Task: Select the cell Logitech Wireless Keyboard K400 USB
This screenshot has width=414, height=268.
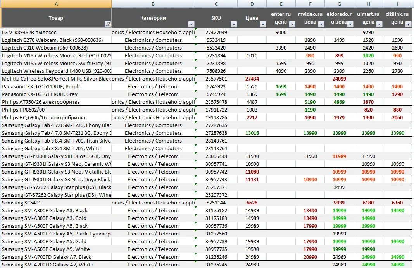Action: point(56,71)
